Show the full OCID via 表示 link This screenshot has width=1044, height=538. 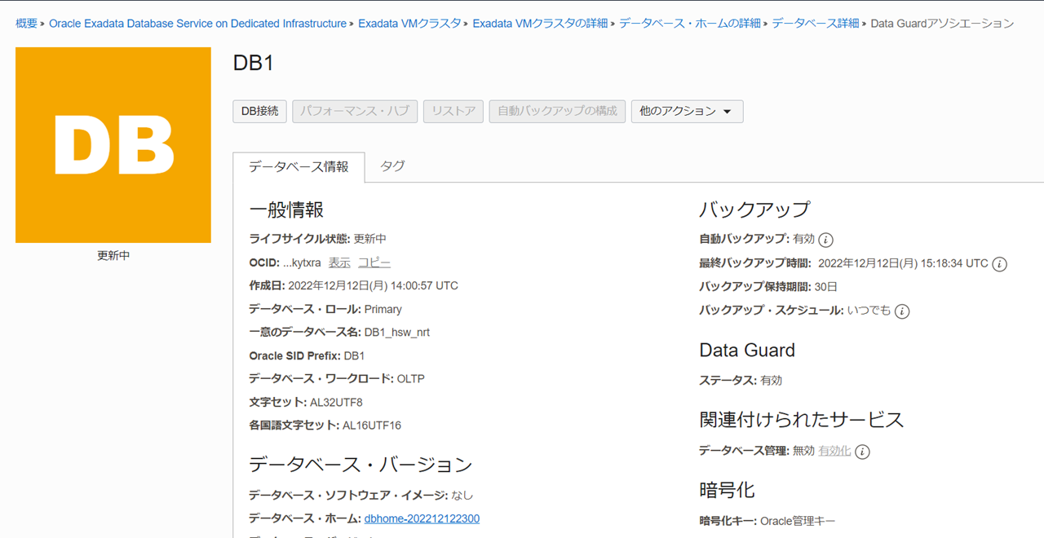(339, 262)
